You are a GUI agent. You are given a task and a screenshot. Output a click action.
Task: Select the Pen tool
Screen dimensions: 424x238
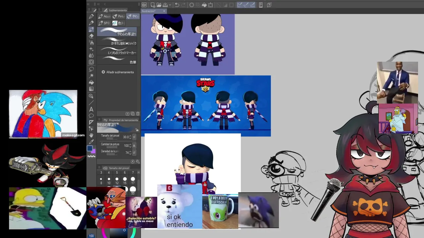coord(91,17)
